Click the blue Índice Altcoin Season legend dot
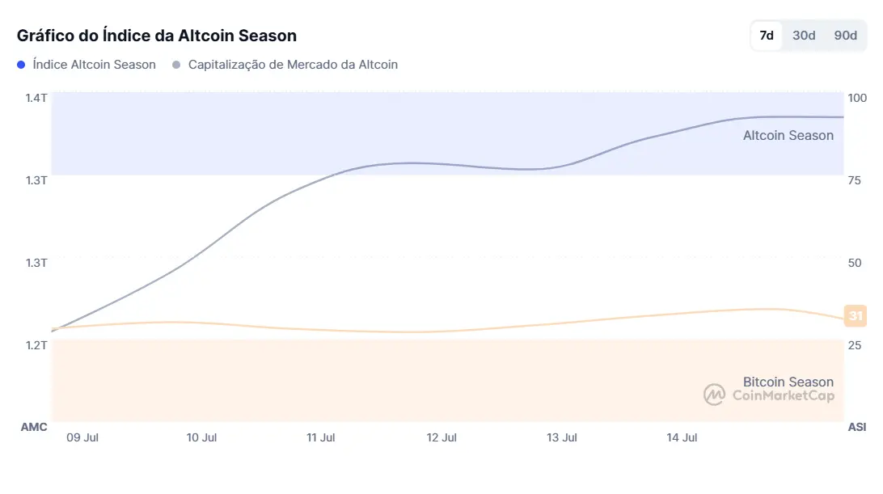The height and width of the screenshot is (494, 883). pyautogui.click(x=19, y=65)
